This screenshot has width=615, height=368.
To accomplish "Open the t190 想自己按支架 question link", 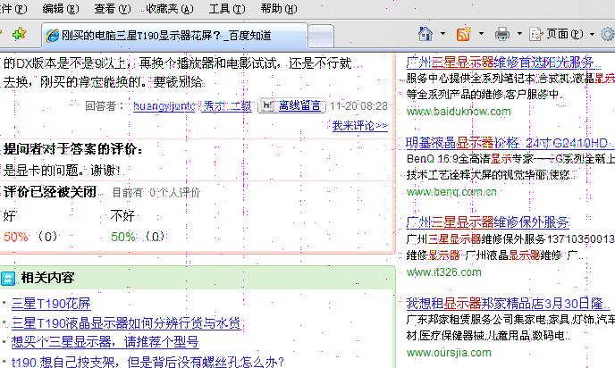I will 147,362.
